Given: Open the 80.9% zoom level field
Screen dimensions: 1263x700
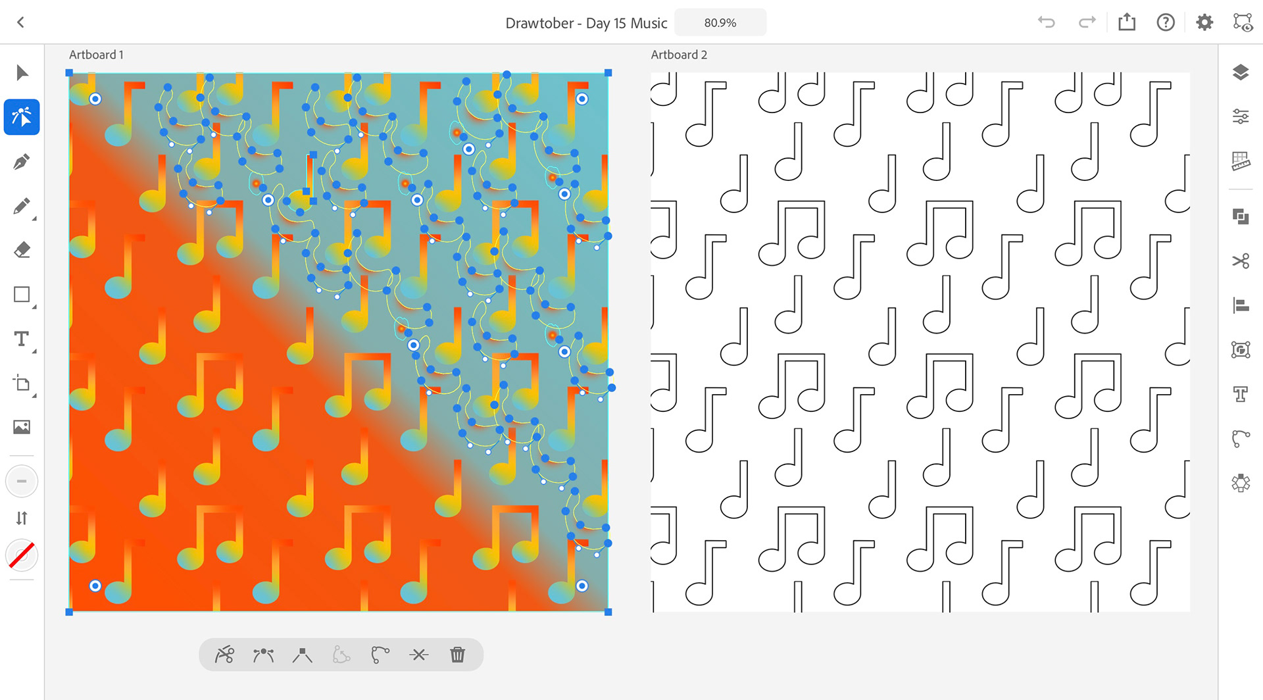Looking at the screenshot, I should click(x=720, y=22).
